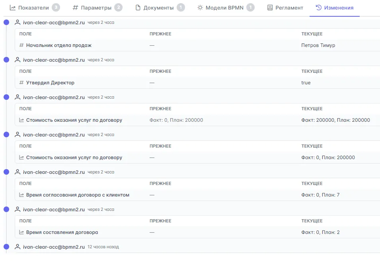Click chart icon beside Время составления договора
Screen dimensions: 380x261
21,232
